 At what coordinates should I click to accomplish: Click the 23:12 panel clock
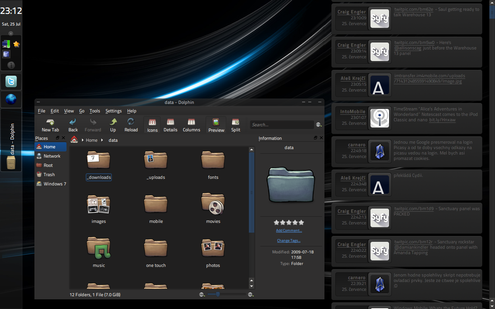click(x=11, y=10)
